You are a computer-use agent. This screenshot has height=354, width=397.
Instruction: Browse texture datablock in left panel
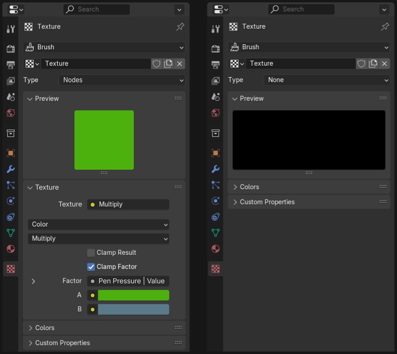pyautogui.click(x=32, y=63)
